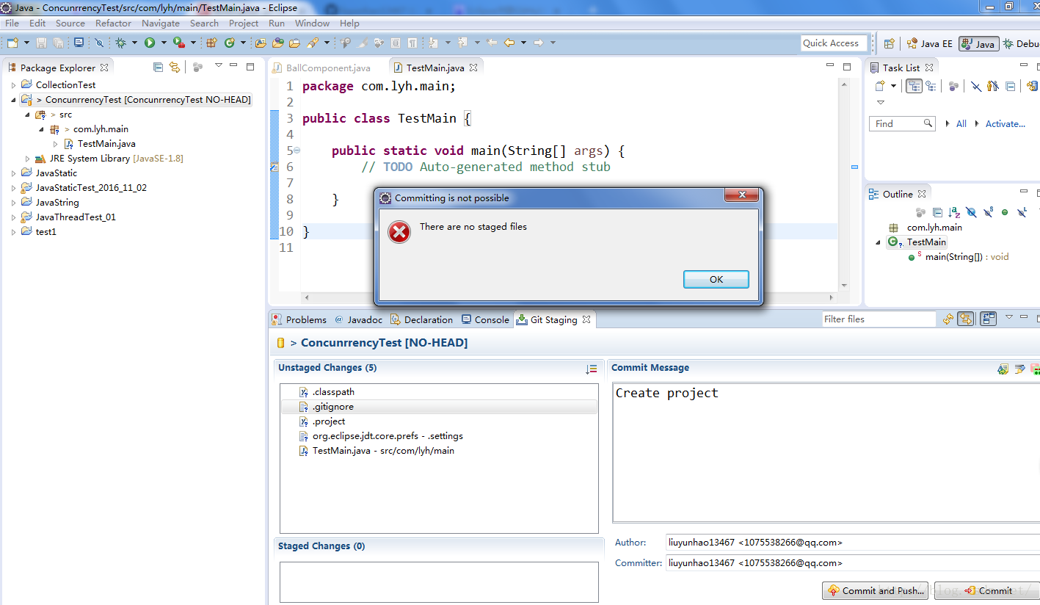Click the Activate... link in Task List

point(1005,124)
